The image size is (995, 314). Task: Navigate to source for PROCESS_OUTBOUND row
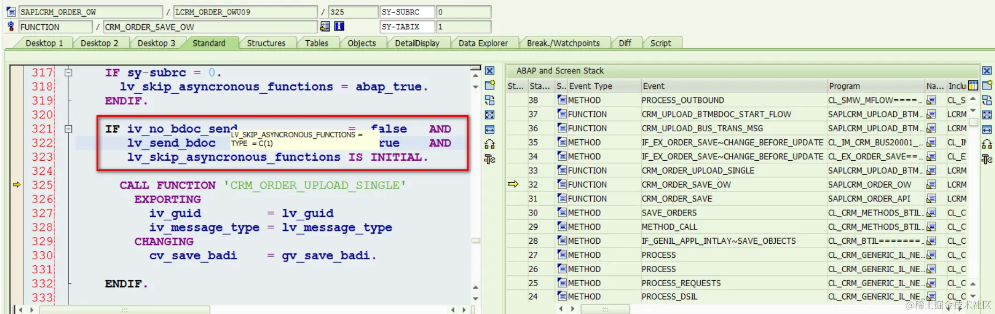click(931, 100)
